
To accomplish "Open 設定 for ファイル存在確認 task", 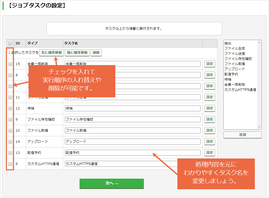I will [210, 119].
